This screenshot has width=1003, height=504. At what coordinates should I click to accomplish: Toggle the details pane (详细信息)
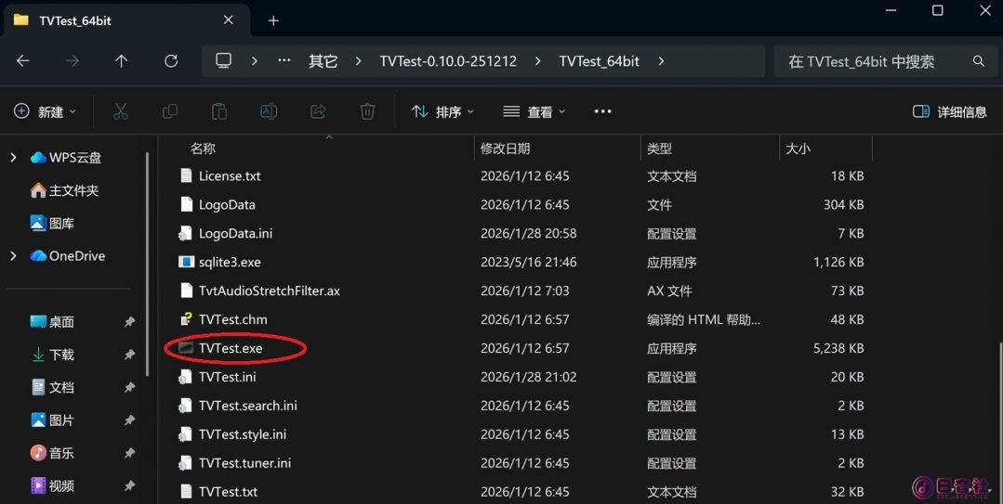pos(950,111)
